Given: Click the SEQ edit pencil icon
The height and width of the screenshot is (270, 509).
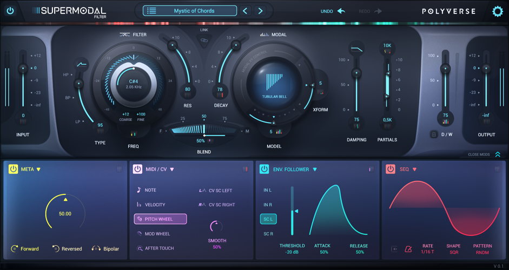Looking at the screenshot, I should [408, 249].
